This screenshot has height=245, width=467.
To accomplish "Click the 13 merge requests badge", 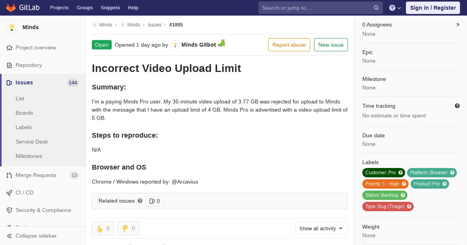I will 74,175.
